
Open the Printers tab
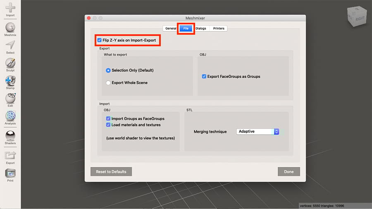click(x=219, y=28)
